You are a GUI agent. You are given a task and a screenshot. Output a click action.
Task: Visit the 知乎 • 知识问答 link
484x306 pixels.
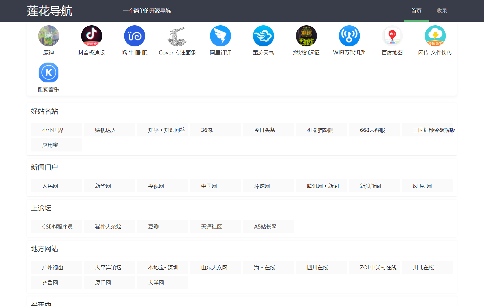(163, 130)
